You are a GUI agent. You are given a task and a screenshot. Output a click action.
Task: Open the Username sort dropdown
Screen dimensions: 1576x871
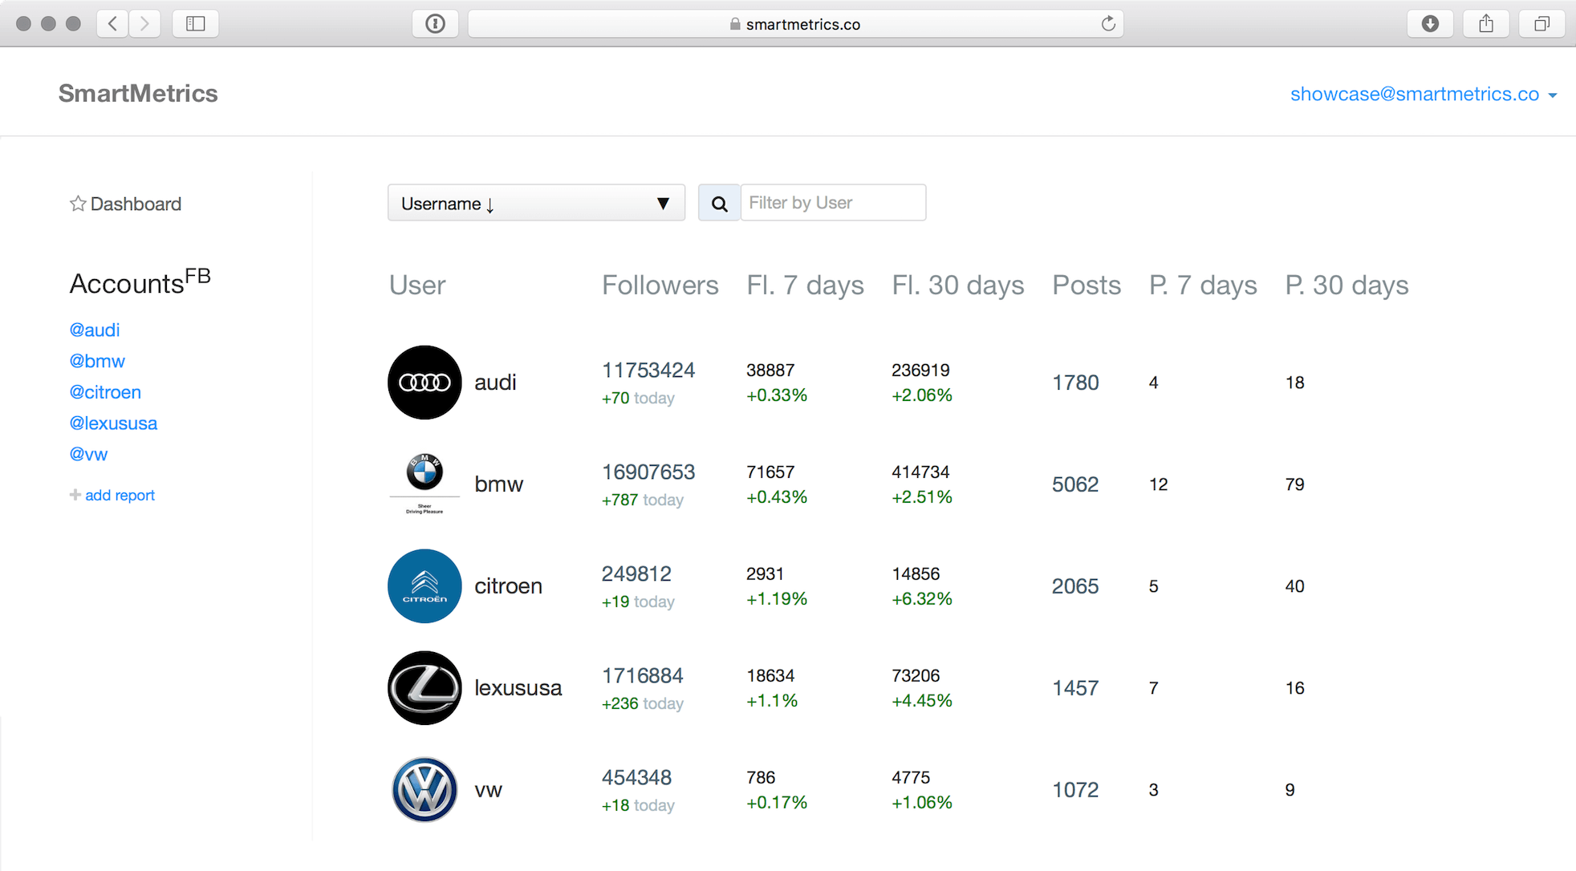[536, 204]
